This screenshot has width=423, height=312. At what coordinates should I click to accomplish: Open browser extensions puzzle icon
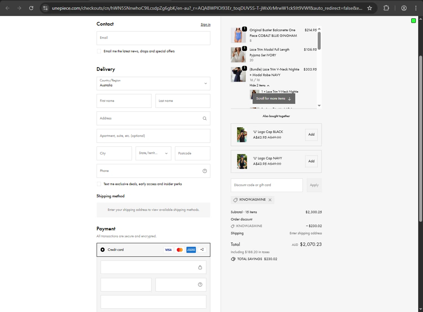pyautogui.click(x=386, y=8)
